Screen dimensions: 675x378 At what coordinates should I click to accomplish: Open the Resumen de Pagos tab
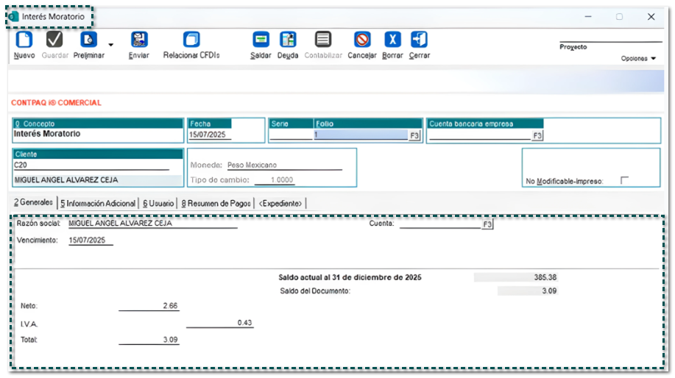click(216, 203)
